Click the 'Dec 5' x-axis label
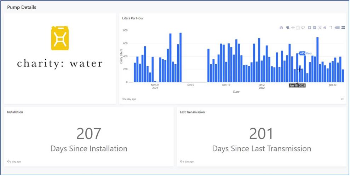 [191, 85]
